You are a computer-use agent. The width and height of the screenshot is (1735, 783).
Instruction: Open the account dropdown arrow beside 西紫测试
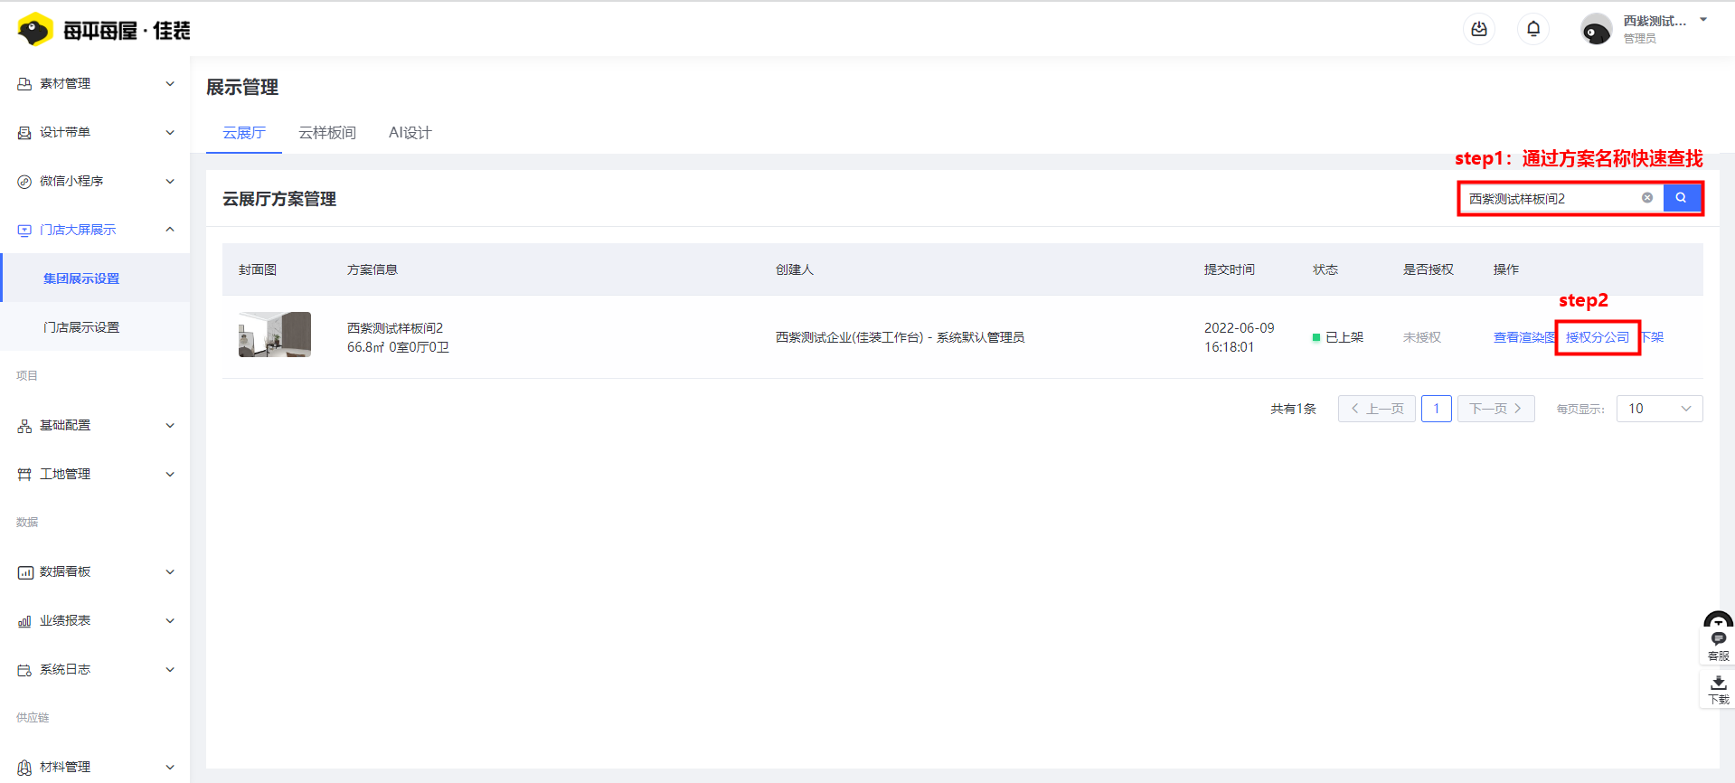coord(1703,20)
